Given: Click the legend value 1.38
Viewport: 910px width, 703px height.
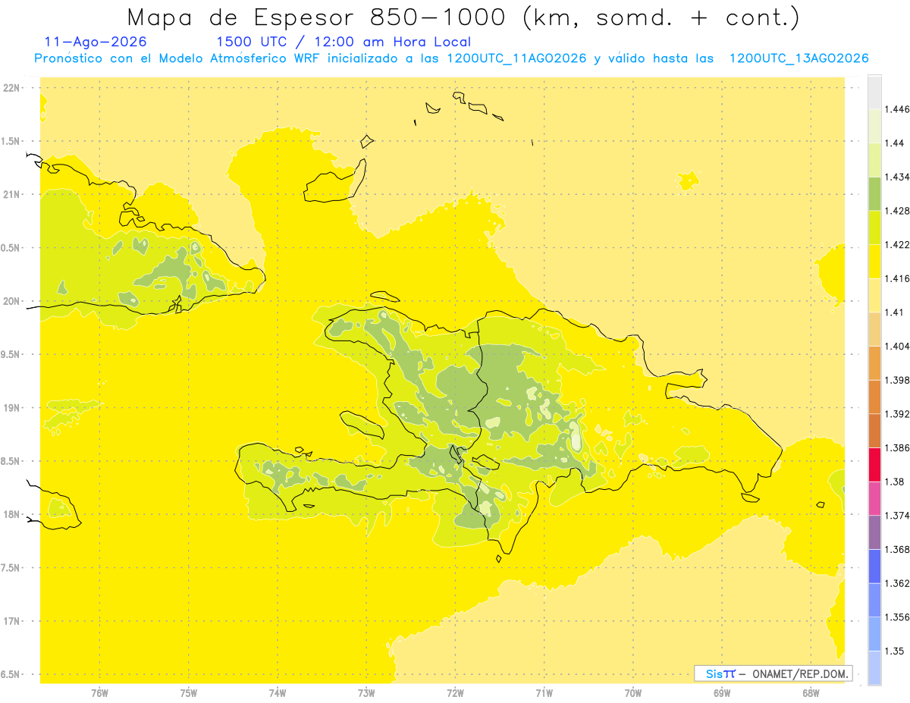Looking at the screenshot, I should (x=895, y=482).
